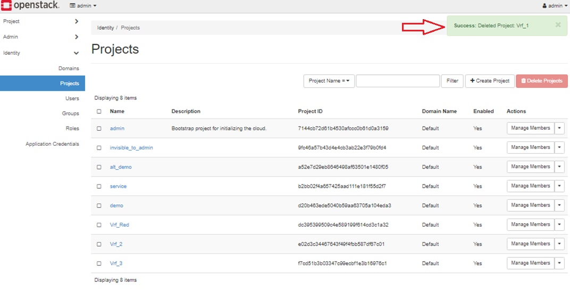Viewport: 570px width, 301px height.
Task: Click Manage Members for service project
Action: [530, 186]
